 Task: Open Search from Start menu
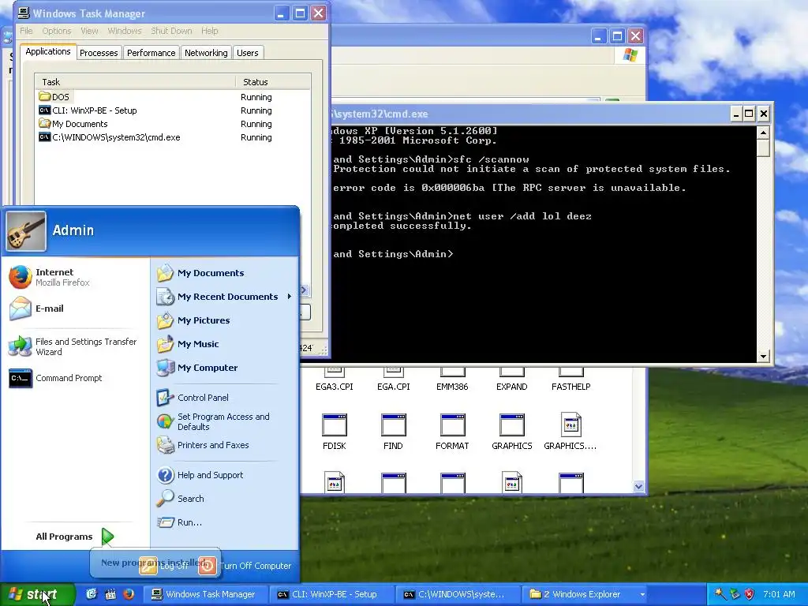(x=181, y=499)
